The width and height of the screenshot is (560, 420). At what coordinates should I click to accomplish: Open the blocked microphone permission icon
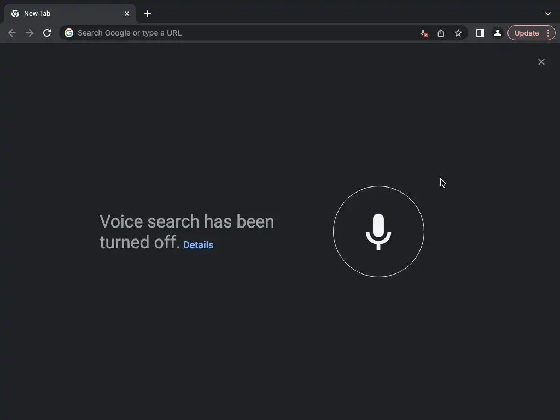(424, 33)
